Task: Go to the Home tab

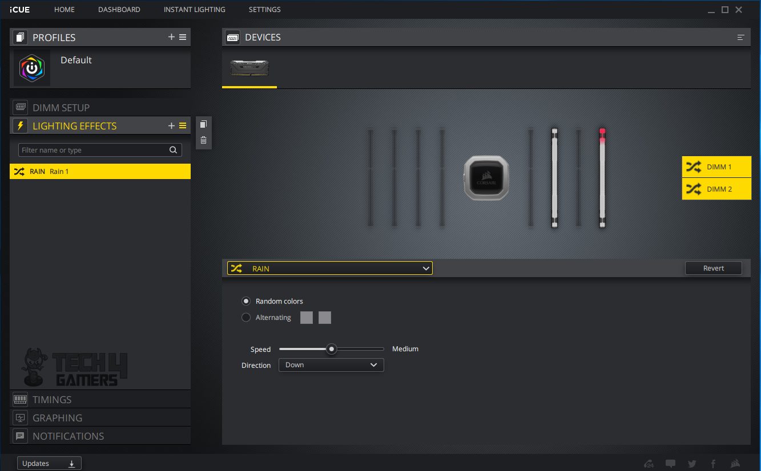Action: 65,10
